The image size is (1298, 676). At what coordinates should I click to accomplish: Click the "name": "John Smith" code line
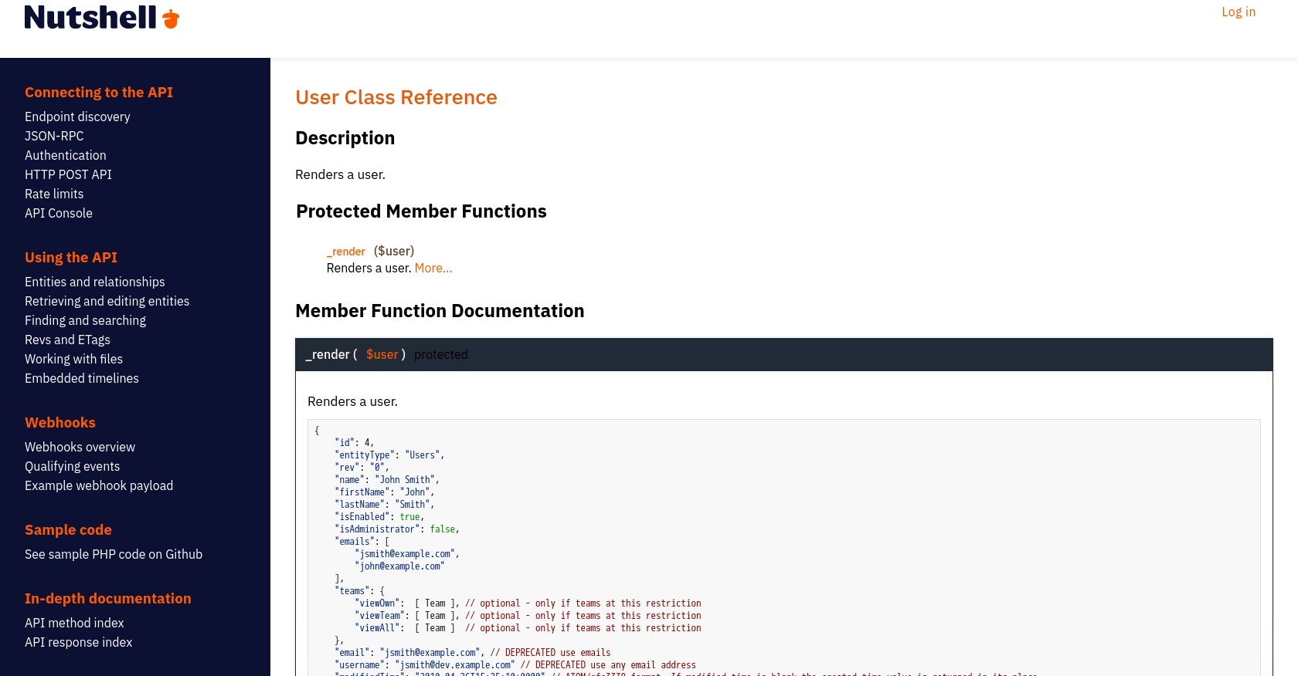[387, 480]
